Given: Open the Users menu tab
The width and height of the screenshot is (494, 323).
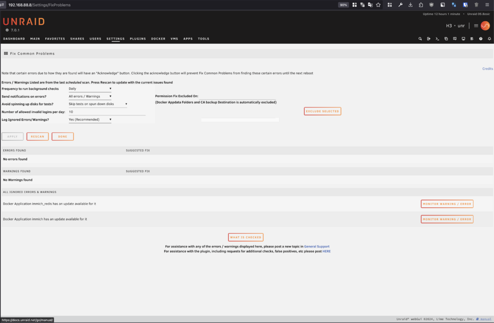Looking at the screenshot, I should 95,38.
